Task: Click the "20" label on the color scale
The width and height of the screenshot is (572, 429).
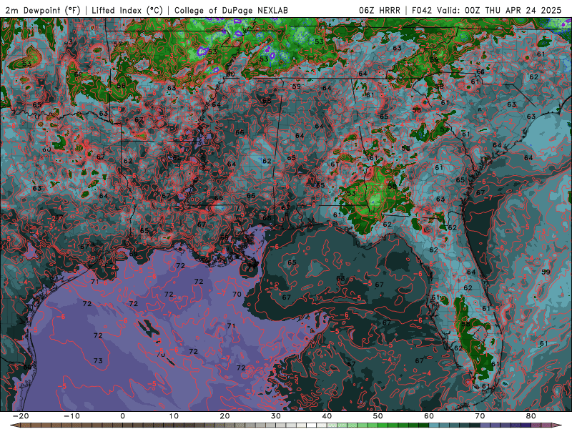Action: (225, 416)
